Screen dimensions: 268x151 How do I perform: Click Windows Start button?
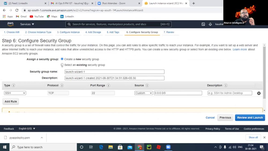point(5,147)
